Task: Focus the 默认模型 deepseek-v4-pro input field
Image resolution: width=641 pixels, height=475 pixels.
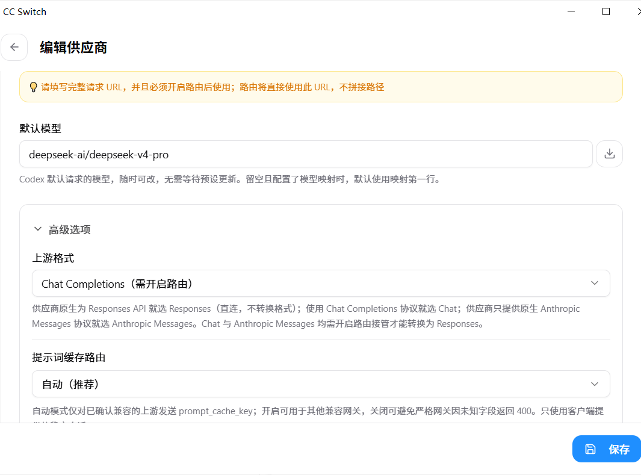Action: [x=306, y=154]
